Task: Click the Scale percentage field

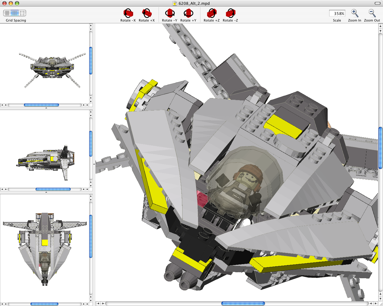Action: 337,13
